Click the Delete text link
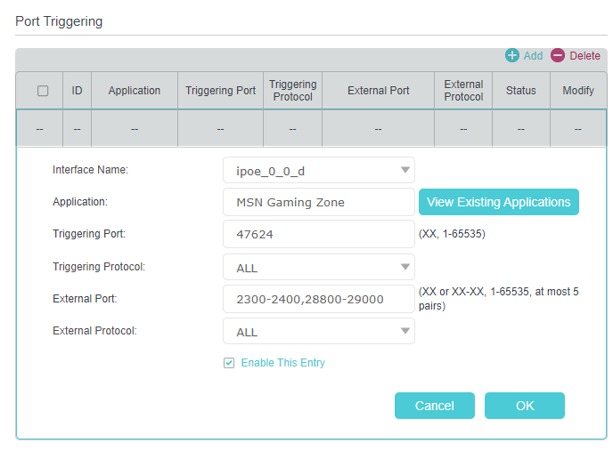Screen dimensions: 613x451 (584, 56)
